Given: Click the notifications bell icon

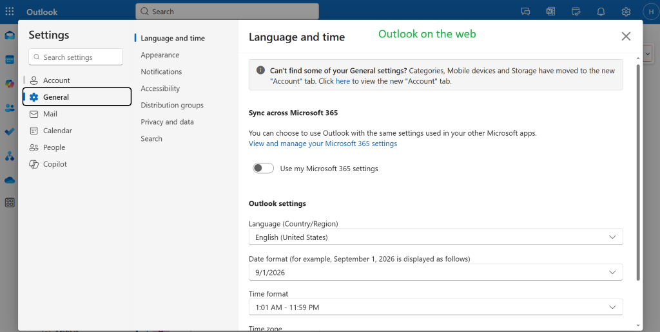Looking at the screenshot, I should point(601,12).
